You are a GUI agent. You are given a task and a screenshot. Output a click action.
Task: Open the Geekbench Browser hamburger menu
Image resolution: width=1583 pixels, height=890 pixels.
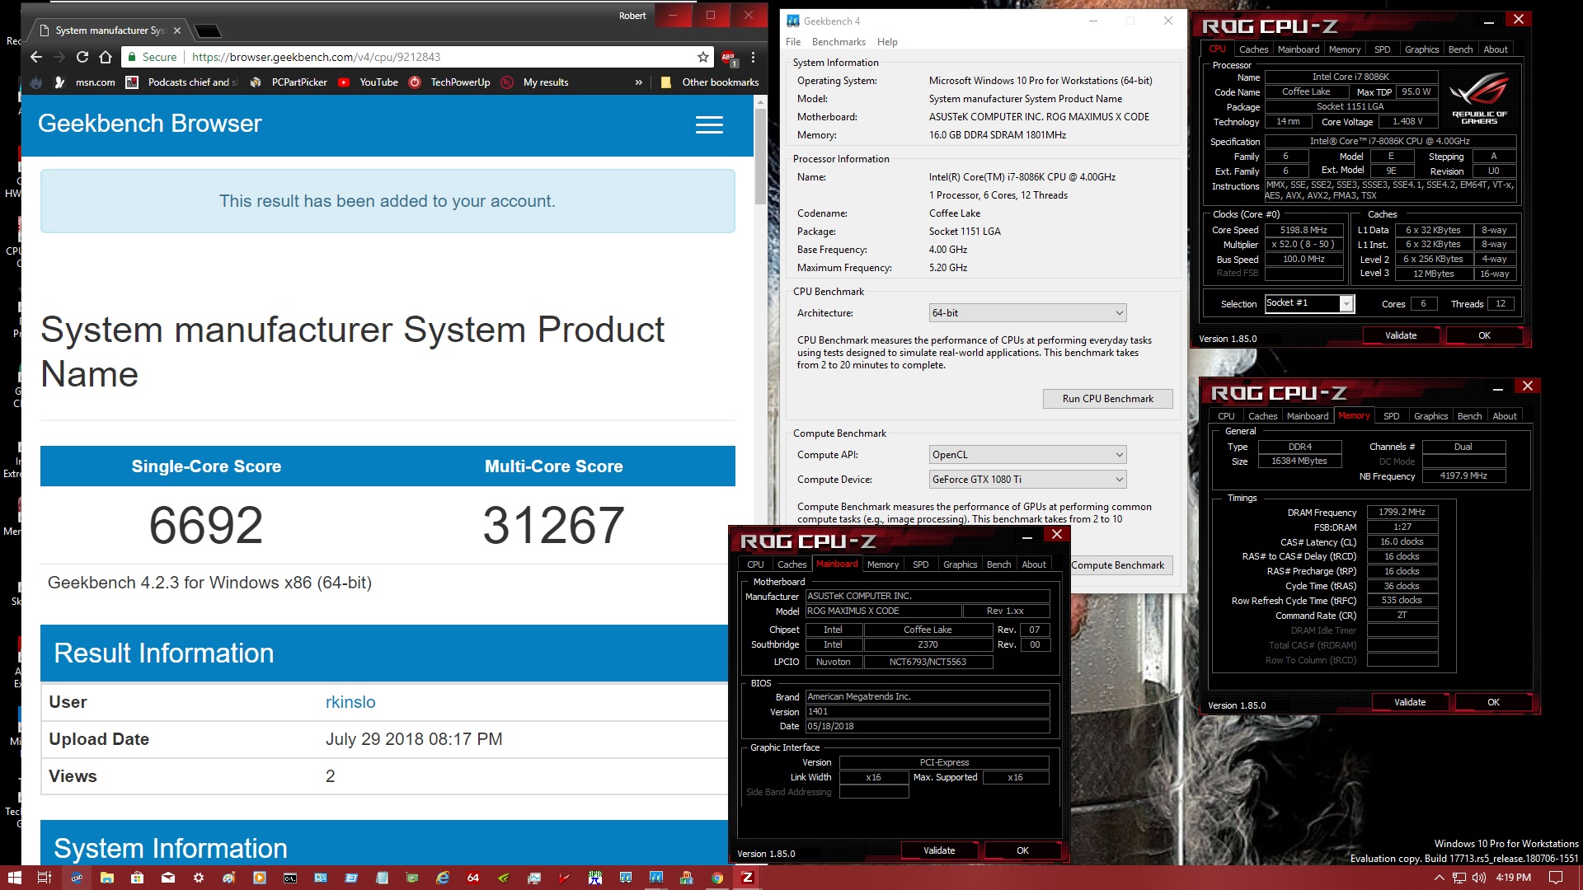[x=709, y=124]
